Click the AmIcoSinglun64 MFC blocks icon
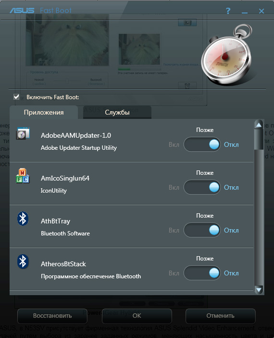Viewport: 274px width, 338px height. pos(23,176)
